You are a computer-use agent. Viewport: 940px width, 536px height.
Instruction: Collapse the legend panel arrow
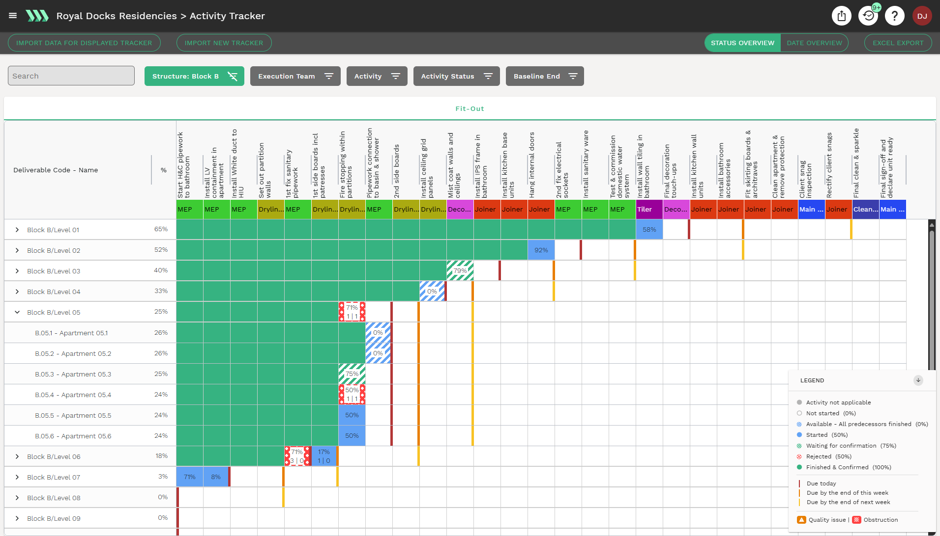918,380
